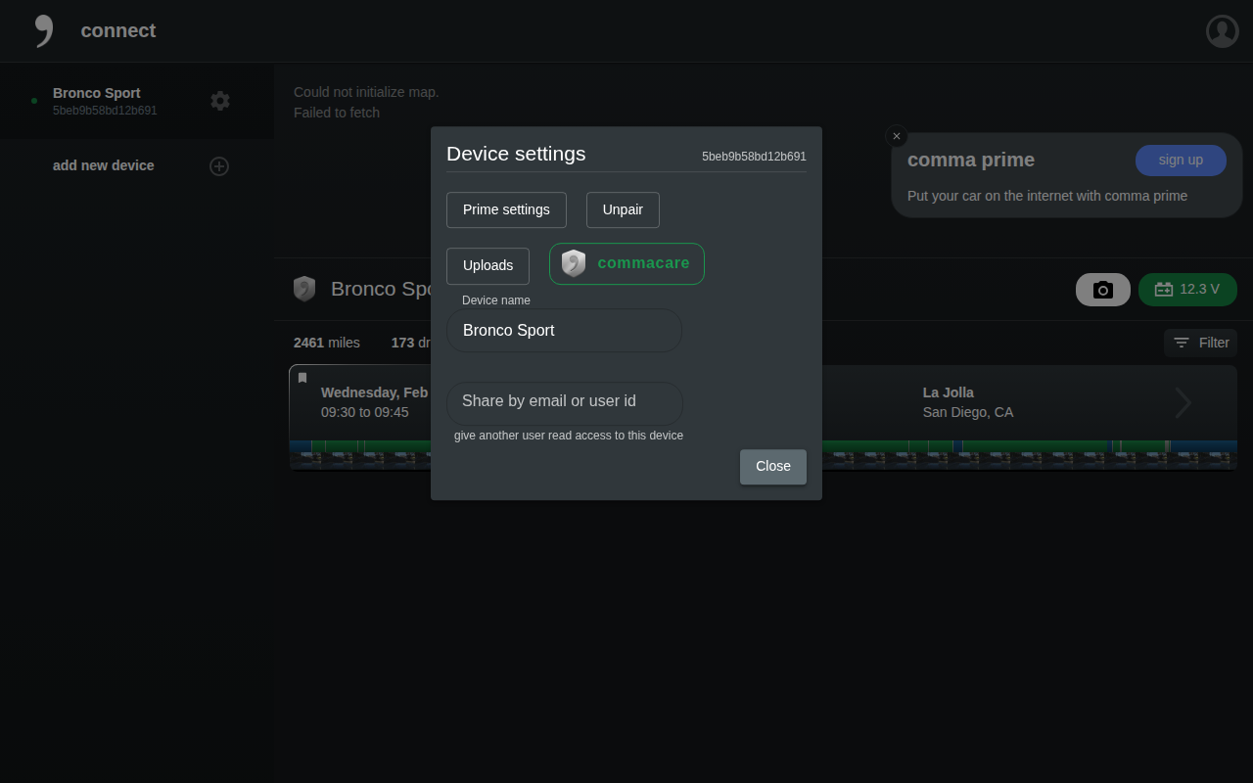This screenshot has height=783, width=1253.
Task: Click the '09:30 to 09:45' drive time
Action: tap(365, 413)
